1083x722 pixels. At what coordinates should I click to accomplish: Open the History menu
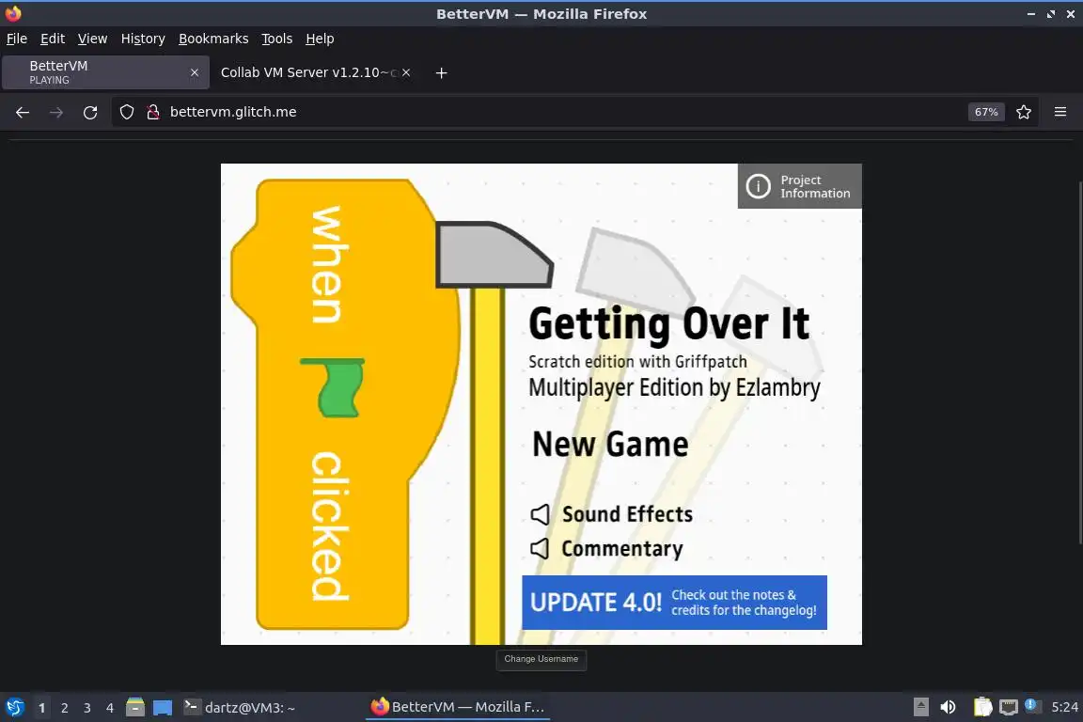(143, 39)
